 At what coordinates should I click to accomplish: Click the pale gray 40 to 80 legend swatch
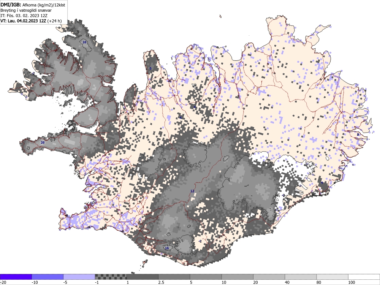tap(301, 277)
